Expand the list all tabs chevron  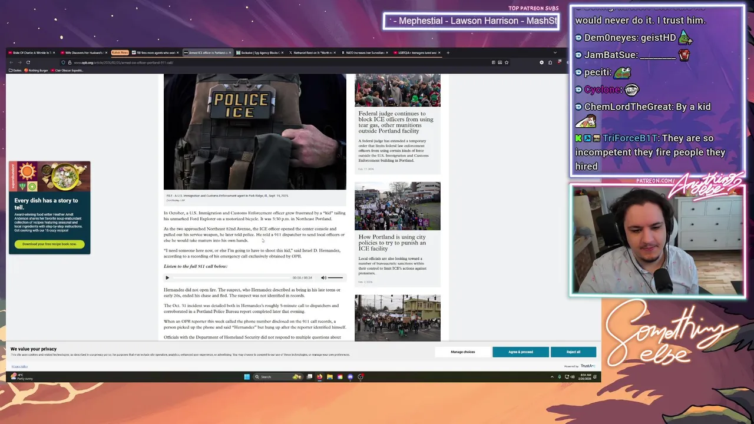(x=554, y=53)
